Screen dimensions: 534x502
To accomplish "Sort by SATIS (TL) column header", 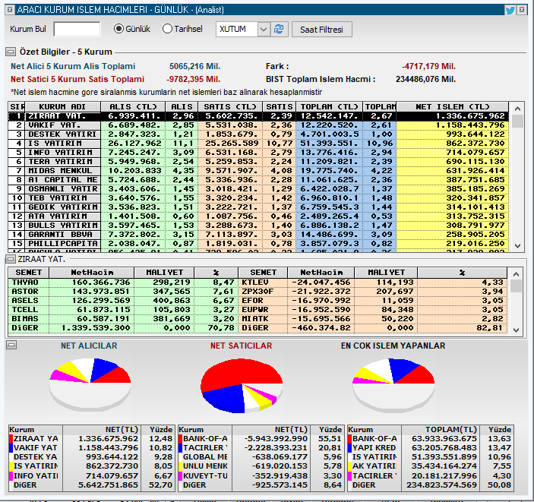I will click(230, 107).
